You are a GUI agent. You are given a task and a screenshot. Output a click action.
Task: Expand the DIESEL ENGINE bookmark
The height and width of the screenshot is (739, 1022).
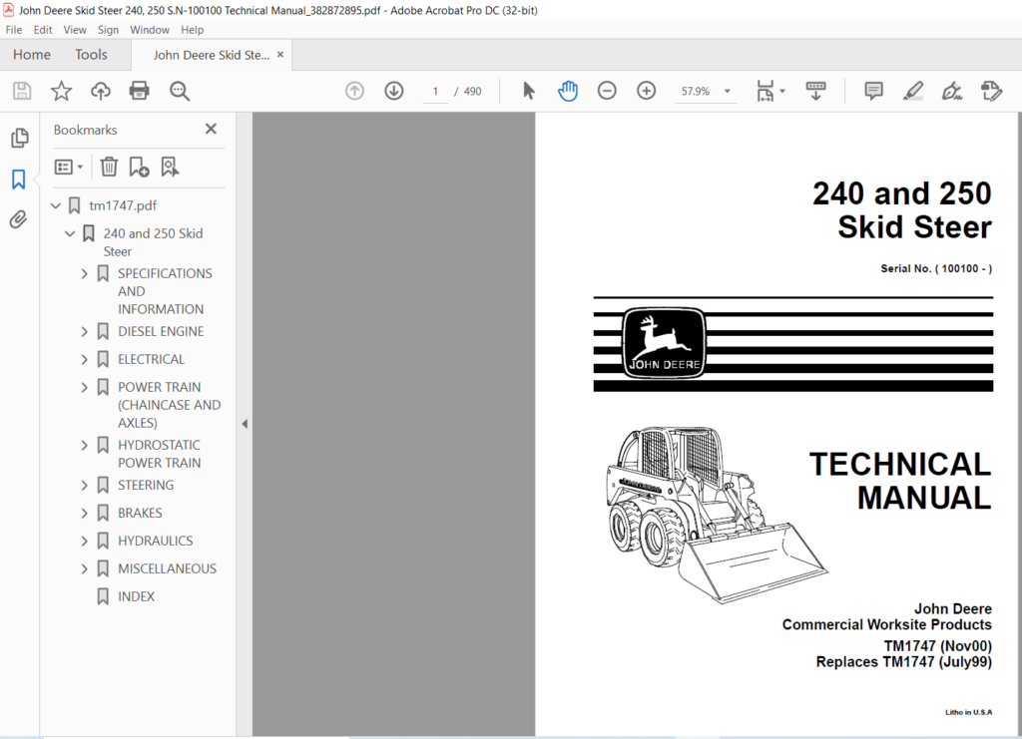pos(84,331)
